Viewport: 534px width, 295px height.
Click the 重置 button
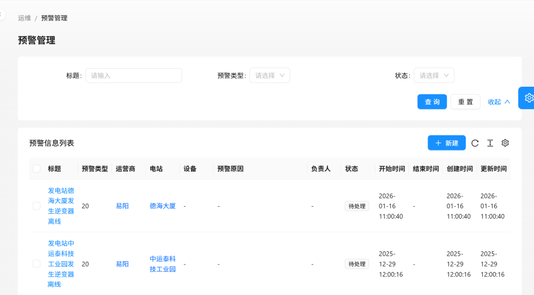click(x=465, y=102)
